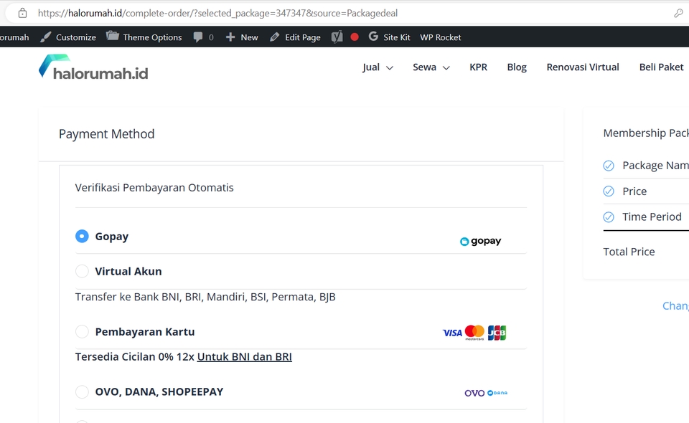This screenshot has width=689, height=423.
Task: Open Site Kit via the Google G icon
Action: (373, 37)
